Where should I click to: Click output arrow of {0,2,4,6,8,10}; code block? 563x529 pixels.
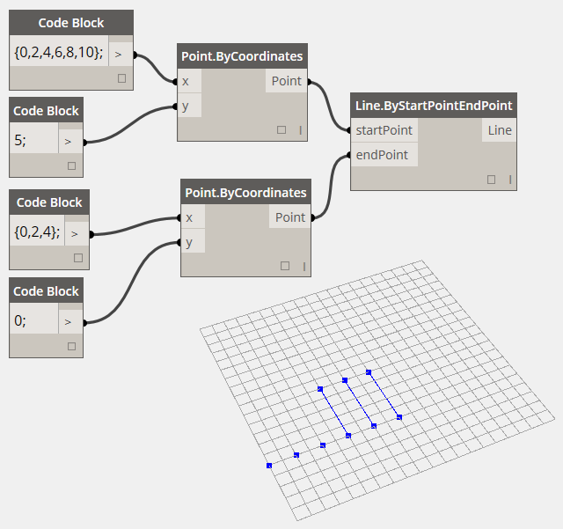point(119,54)
